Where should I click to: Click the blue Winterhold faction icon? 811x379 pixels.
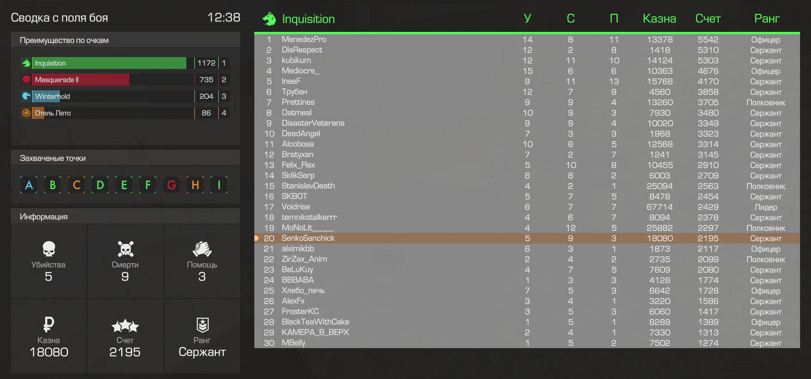click(x=26, y=96)
